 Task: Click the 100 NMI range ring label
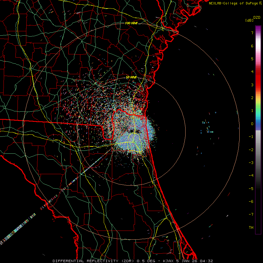pyautogui.click(x=131, y=23)
